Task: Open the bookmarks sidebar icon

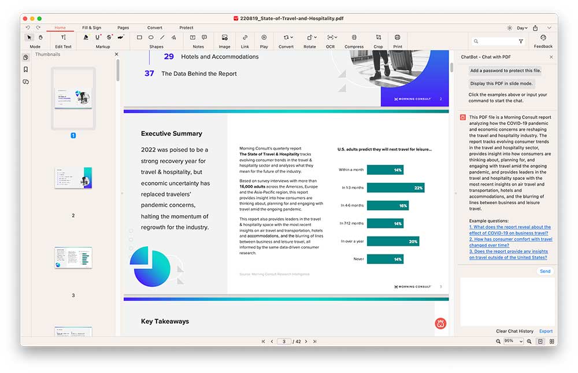Action: [25, 69]
